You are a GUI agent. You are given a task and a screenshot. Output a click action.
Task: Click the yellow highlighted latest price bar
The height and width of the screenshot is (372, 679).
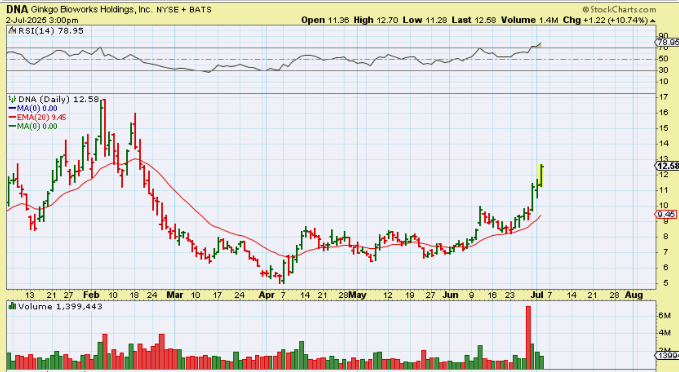point(541,176)
